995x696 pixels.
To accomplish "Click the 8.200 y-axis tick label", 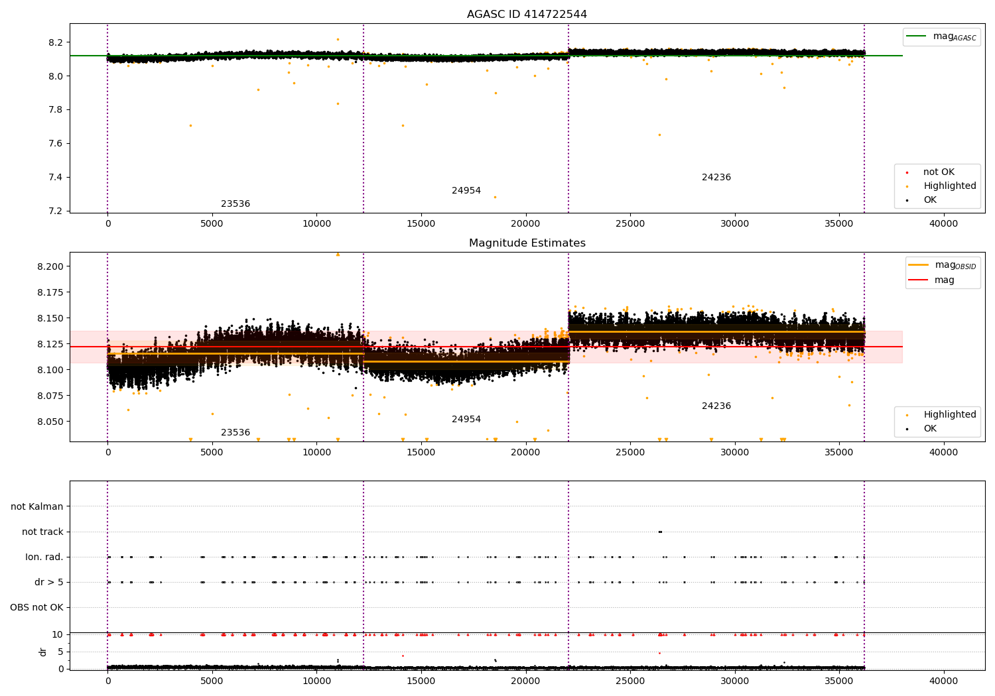I will [x=50, y=266].
